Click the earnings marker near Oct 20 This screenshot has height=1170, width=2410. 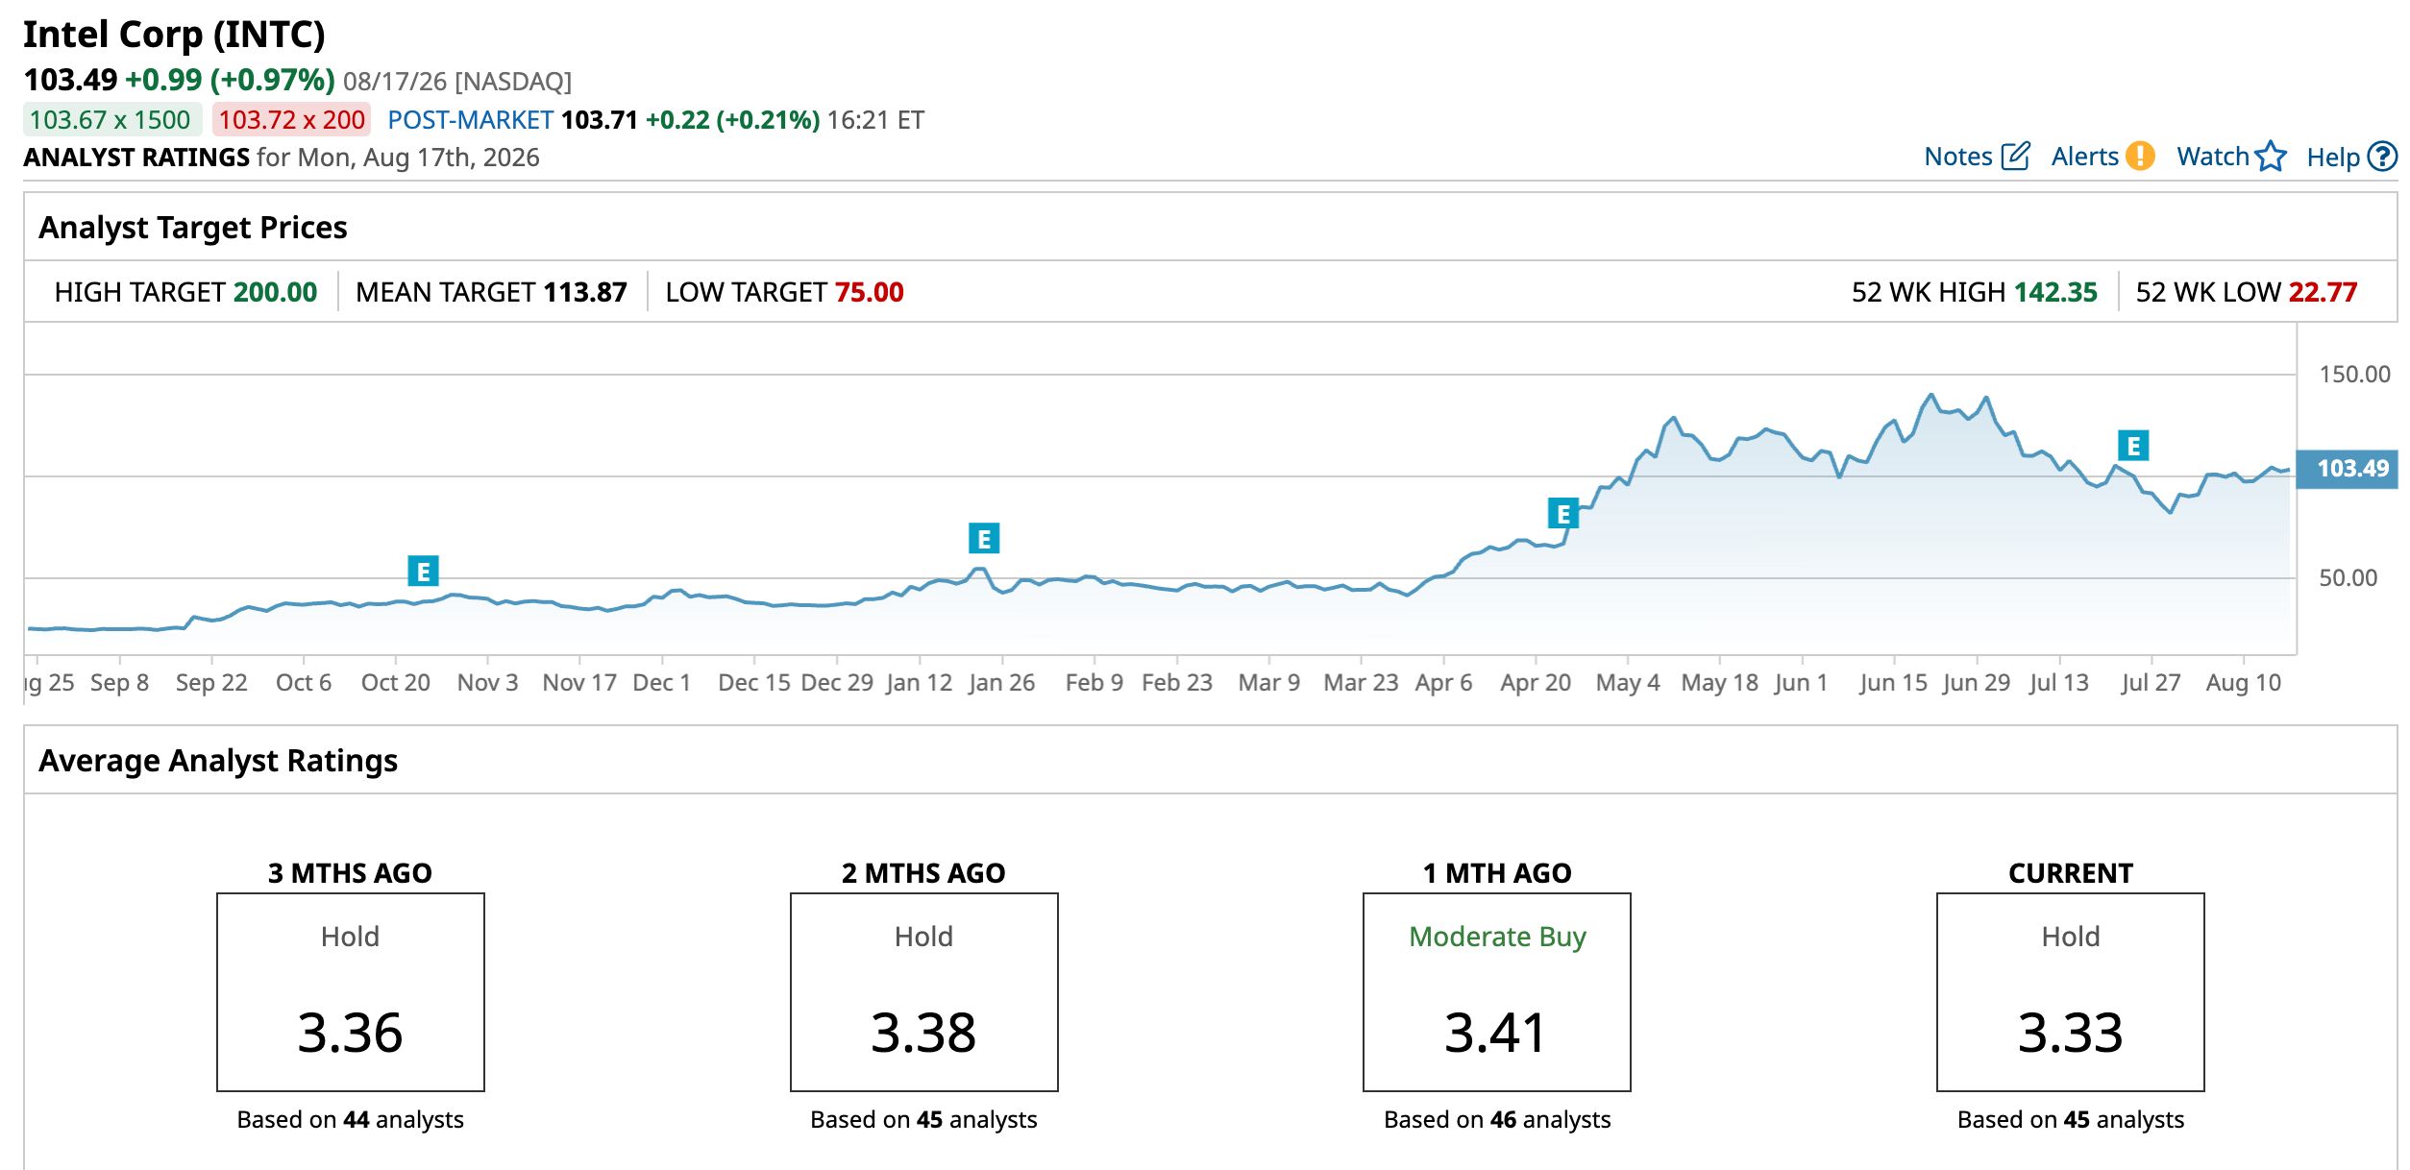pos(423,572)
